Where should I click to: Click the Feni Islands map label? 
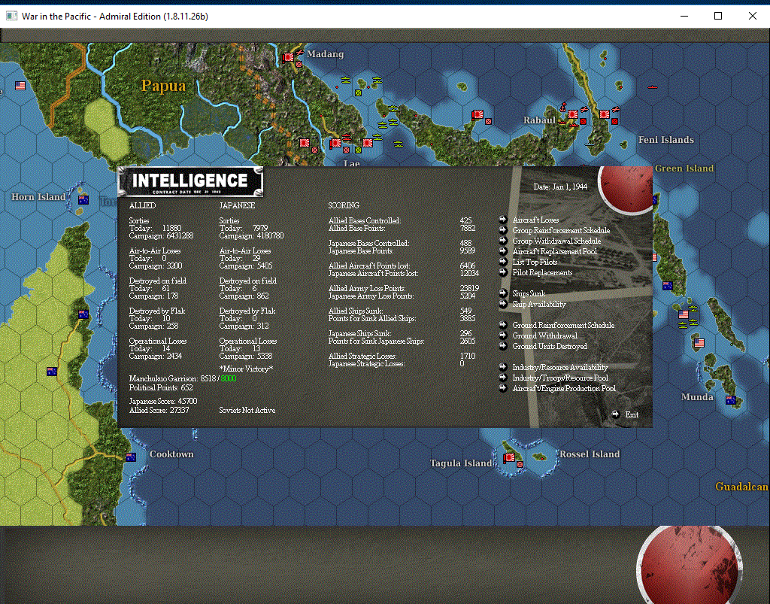coord(666,140)
